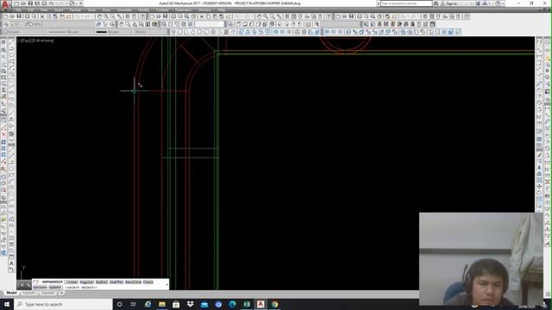The width and height of the screenshot is (552, 310).
Task: Open the ByLayer color control dropdown
Action: (x=24, y=32)
